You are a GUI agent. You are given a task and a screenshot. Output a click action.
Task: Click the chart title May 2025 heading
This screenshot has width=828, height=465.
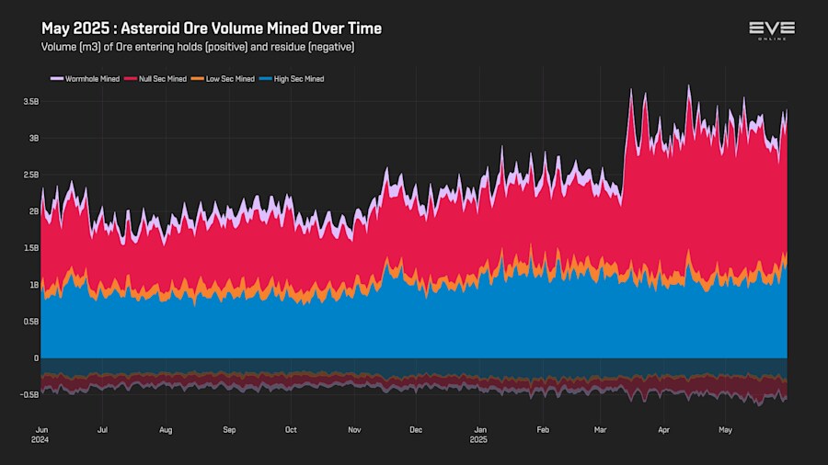pos(212,28)
